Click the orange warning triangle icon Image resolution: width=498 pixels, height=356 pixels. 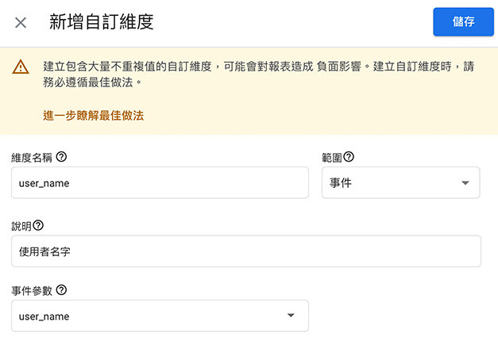[x=21, y=67]
